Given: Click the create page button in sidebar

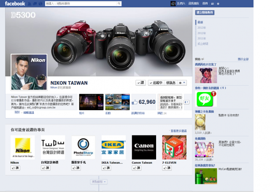Looking at the screenshot, I should [205, 12].
